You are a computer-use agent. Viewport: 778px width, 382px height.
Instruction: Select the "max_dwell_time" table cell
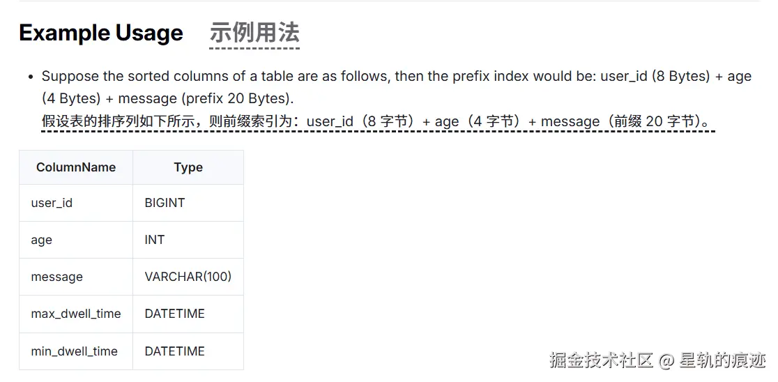pyautogui.click(x=75, y=314)
